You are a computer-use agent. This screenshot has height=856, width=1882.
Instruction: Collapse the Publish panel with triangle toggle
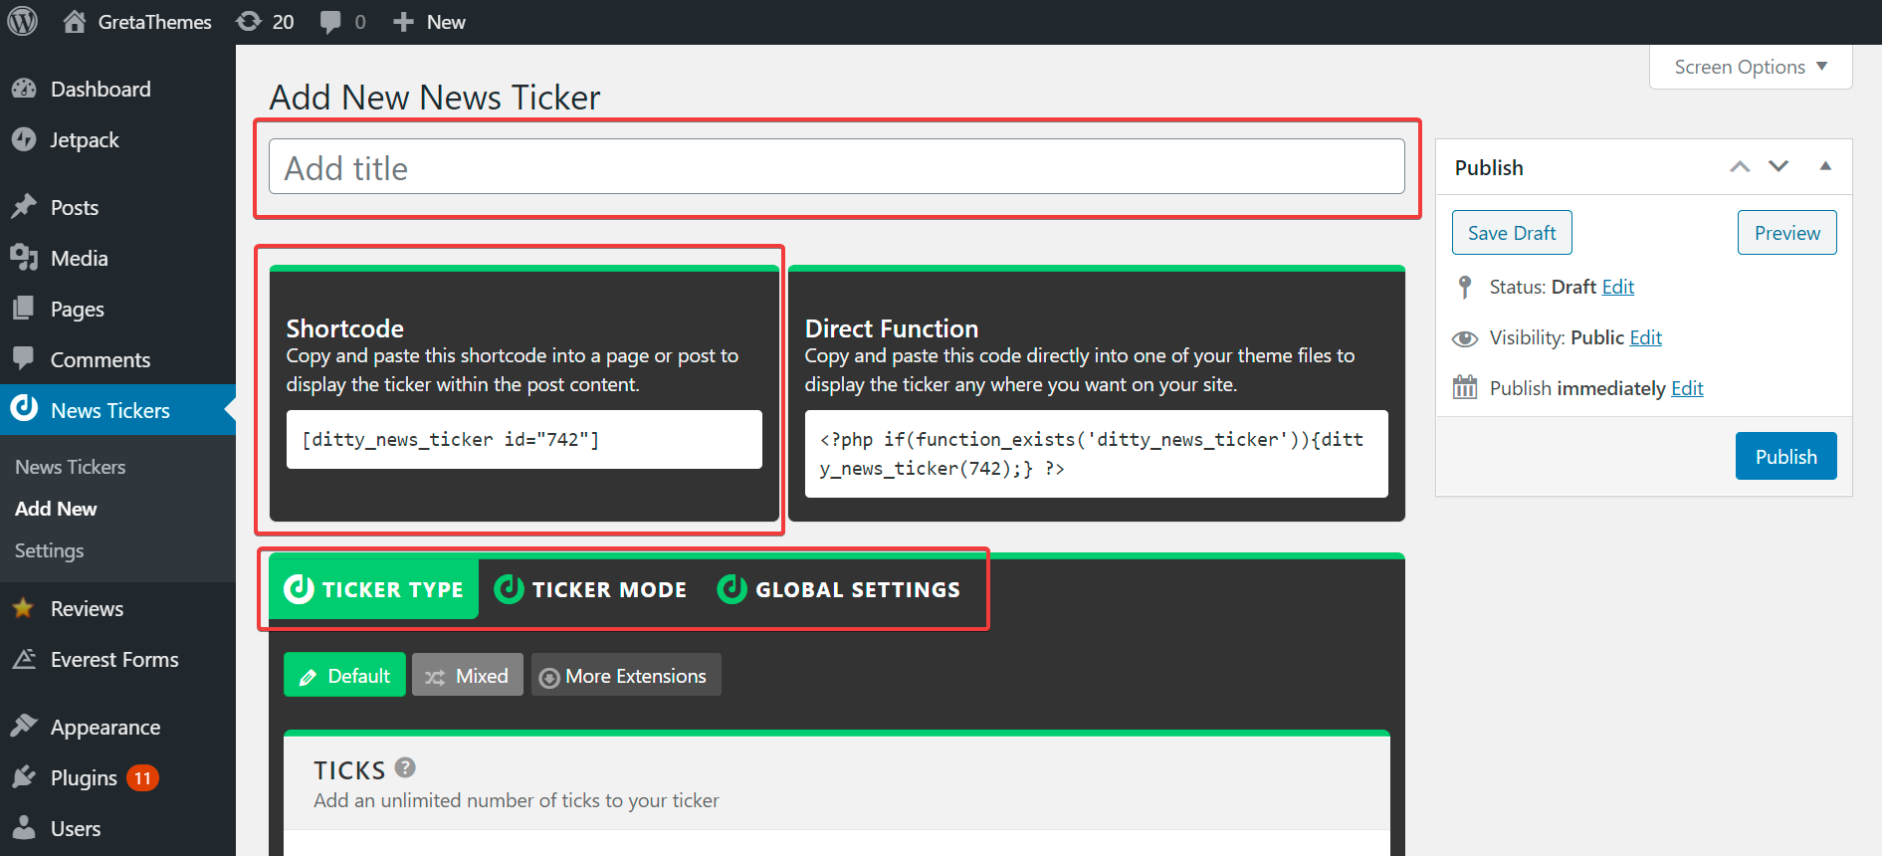click(x=1825, y=166)
